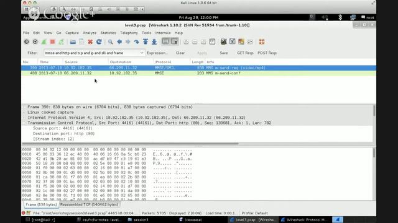This screenshot has width=398, height=223.
Task: Open the View menu
Action: tap(48, 33)
